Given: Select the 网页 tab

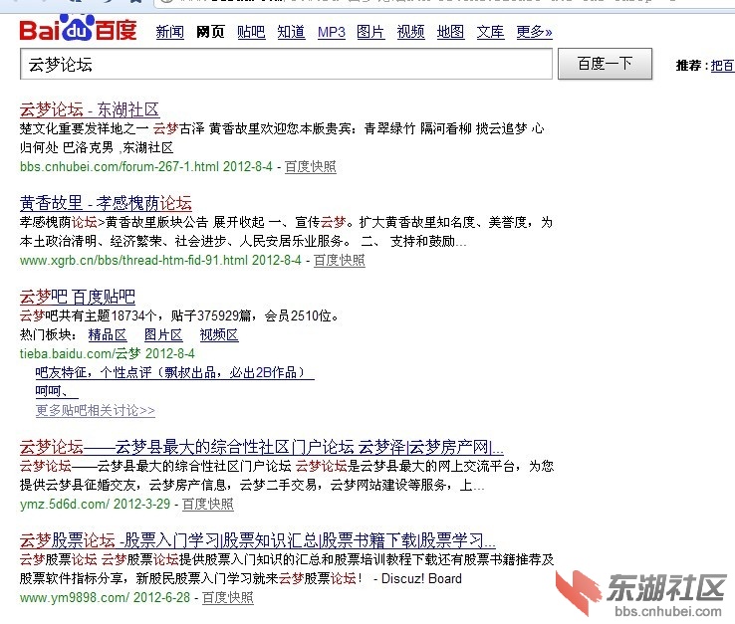Looking at the screenshot, I should [x=210, y=32].
